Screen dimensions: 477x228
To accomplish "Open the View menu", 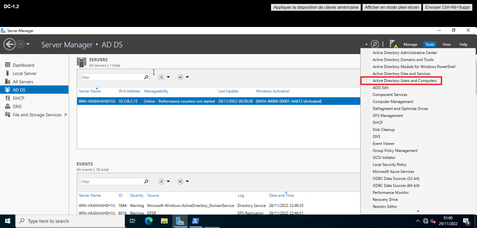I will [x=446, y=44].
